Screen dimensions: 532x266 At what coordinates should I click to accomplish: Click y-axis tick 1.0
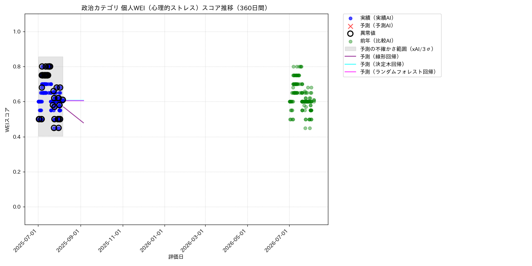coord(17,32)
